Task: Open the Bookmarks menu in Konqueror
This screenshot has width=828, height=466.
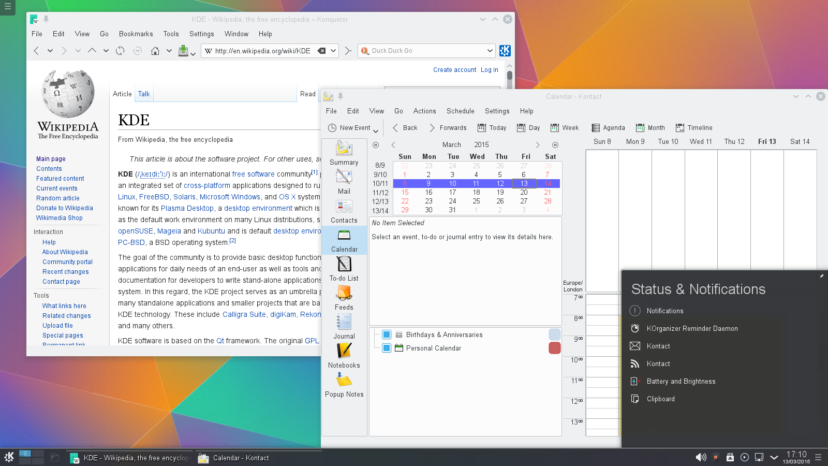Action: tap(136, 34)
